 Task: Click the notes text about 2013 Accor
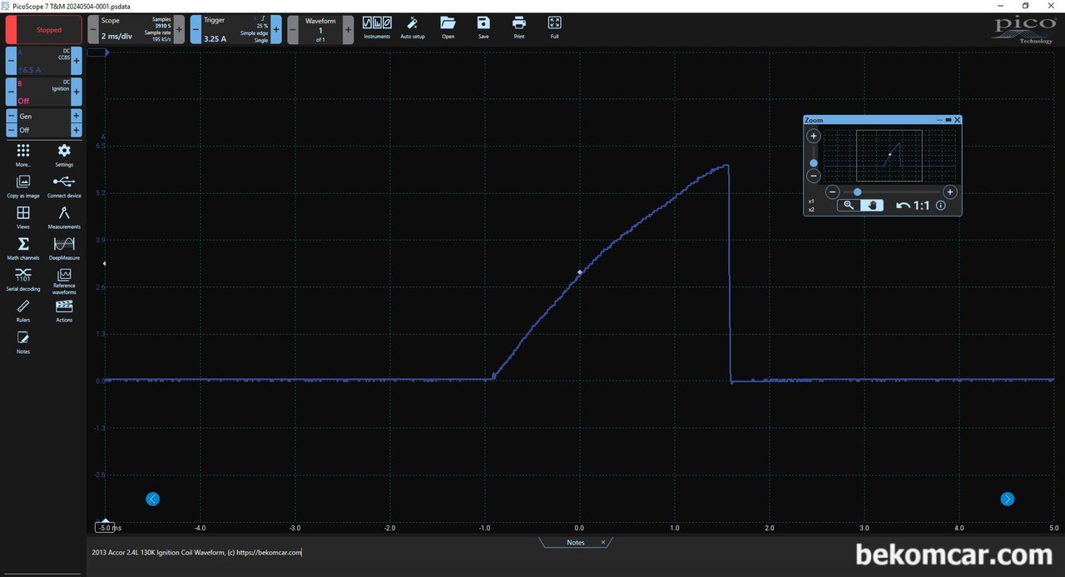pos(197,552)
